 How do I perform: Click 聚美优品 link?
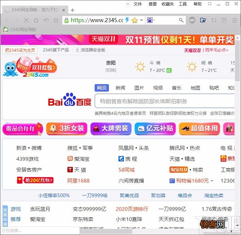tap(129, 195)
